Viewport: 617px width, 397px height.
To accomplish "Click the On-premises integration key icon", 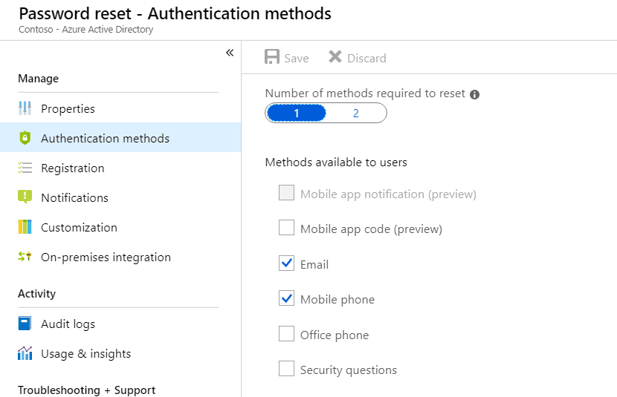I will point(25,257).
